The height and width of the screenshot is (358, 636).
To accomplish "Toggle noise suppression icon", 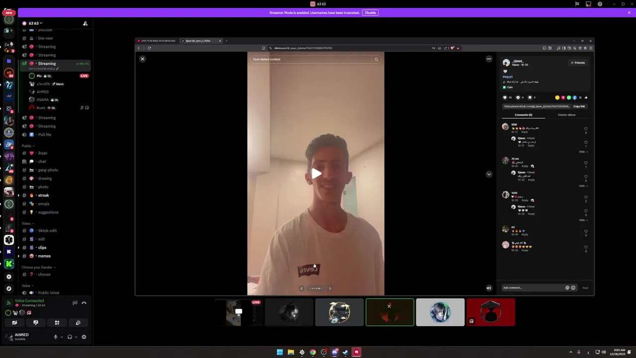I will pos(75,303).
